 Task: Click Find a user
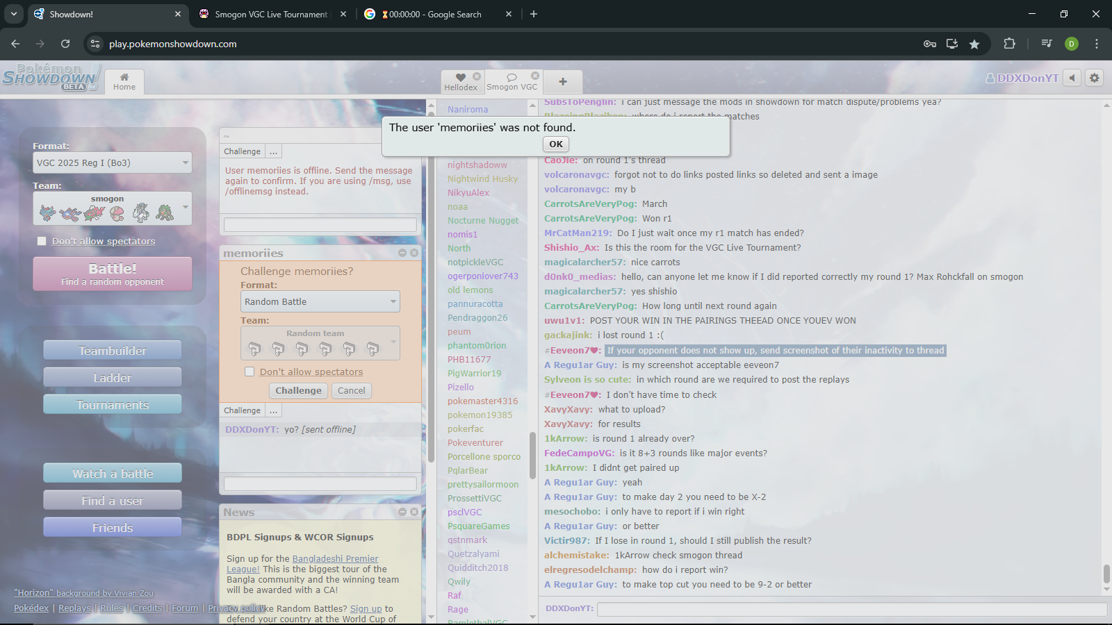[x=113, y=501]
